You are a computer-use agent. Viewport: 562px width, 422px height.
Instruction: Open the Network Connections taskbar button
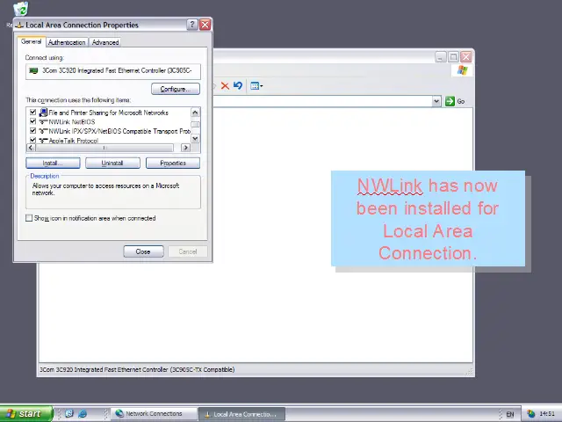pos(154,414)
